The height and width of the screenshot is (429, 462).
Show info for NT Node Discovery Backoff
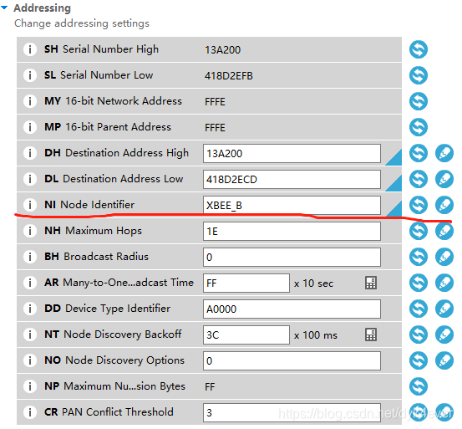point(30,335)
